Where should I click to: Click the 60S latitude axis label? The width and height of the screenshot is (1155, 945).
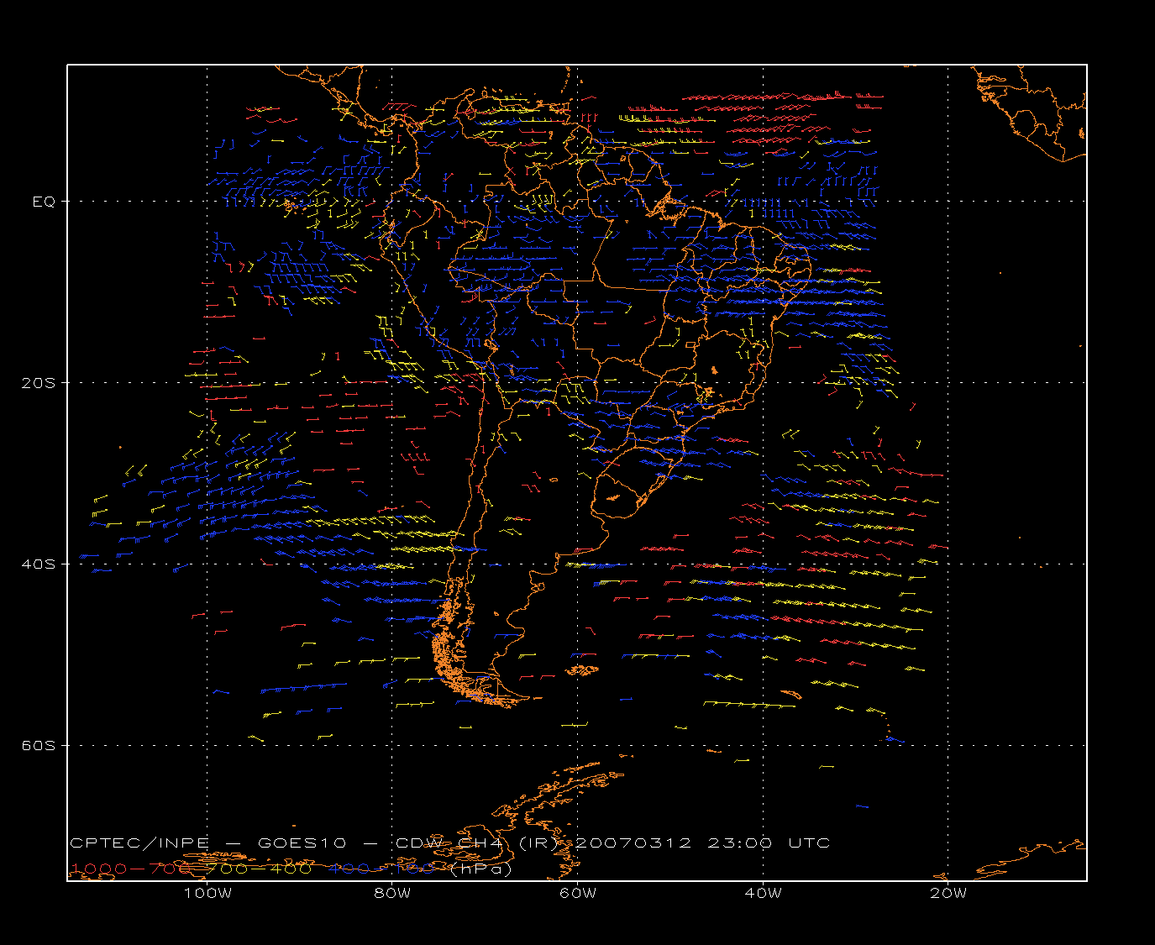39,746
